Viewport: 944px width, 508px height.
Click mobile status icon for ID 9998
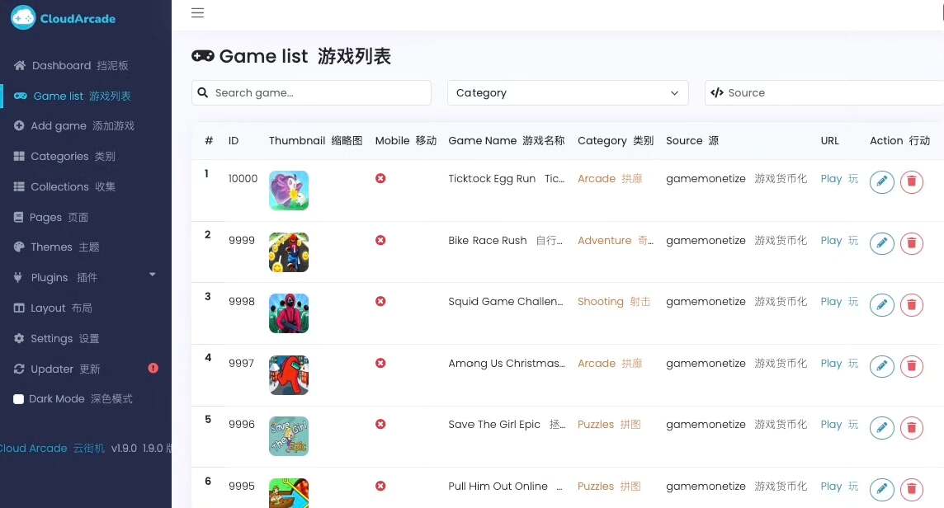(380, 301)
